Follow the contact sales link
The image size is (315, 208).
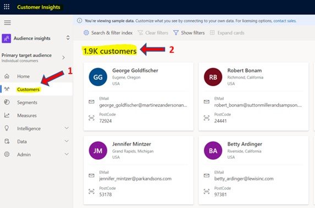click(x=285, y=21)
